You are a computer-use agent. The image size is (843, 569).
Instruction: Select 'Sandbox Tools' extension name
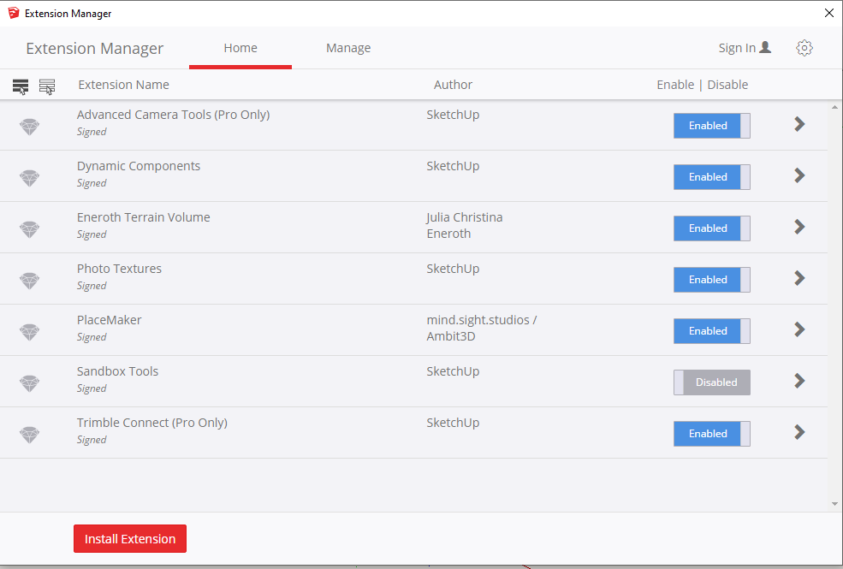(118, 371)
